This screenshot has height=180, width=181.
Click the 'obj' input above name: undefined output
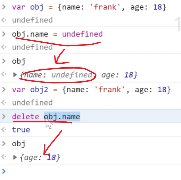19,61
